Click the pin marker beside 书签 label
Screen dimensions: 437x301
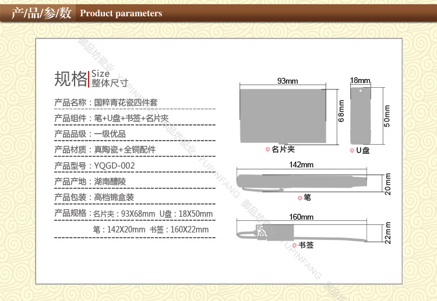pyautogui.click(x=294, y=245)
